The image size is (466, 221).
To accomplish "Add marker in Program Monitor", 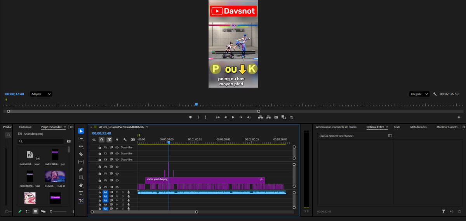I will pos(190,117).
